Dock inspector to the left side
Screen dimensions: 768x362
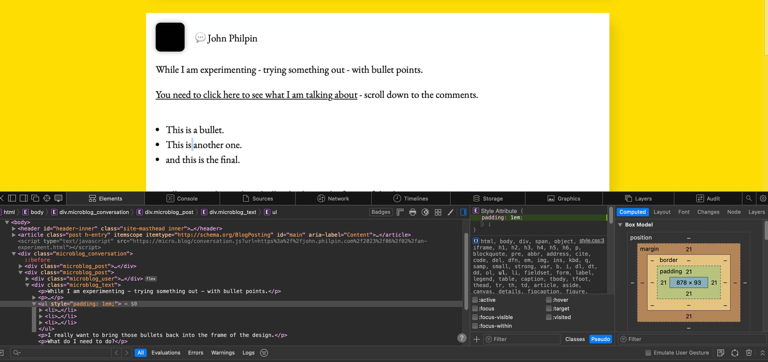click(x=12, y=198)
